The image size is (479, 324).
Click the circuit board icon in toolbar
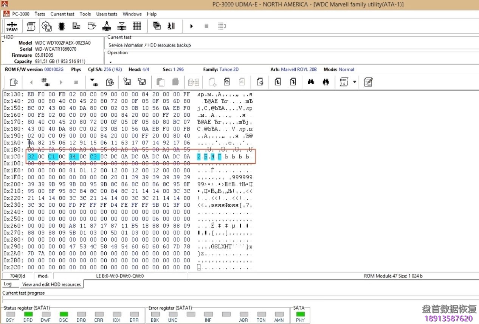tap(76, 26)
